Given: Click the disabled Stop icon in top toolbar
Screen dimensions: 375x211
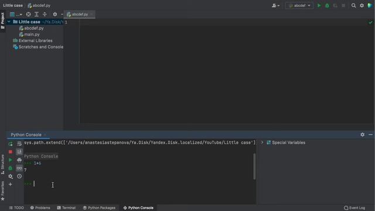Looking at the screenshot, I should [343, 5].
